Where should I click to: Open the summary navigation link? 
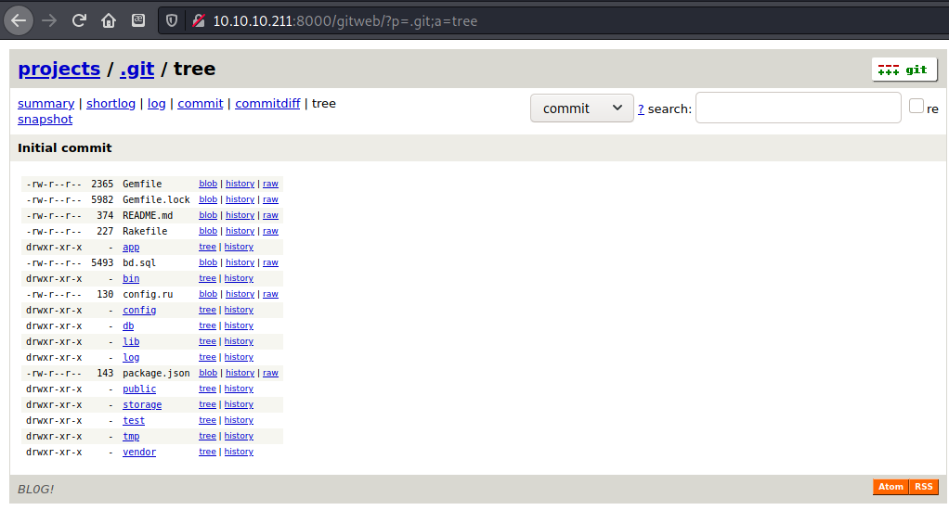coord(46,103)
